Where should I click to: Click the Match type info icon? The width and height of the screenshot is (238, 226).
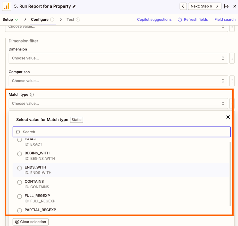coord(32,95)
